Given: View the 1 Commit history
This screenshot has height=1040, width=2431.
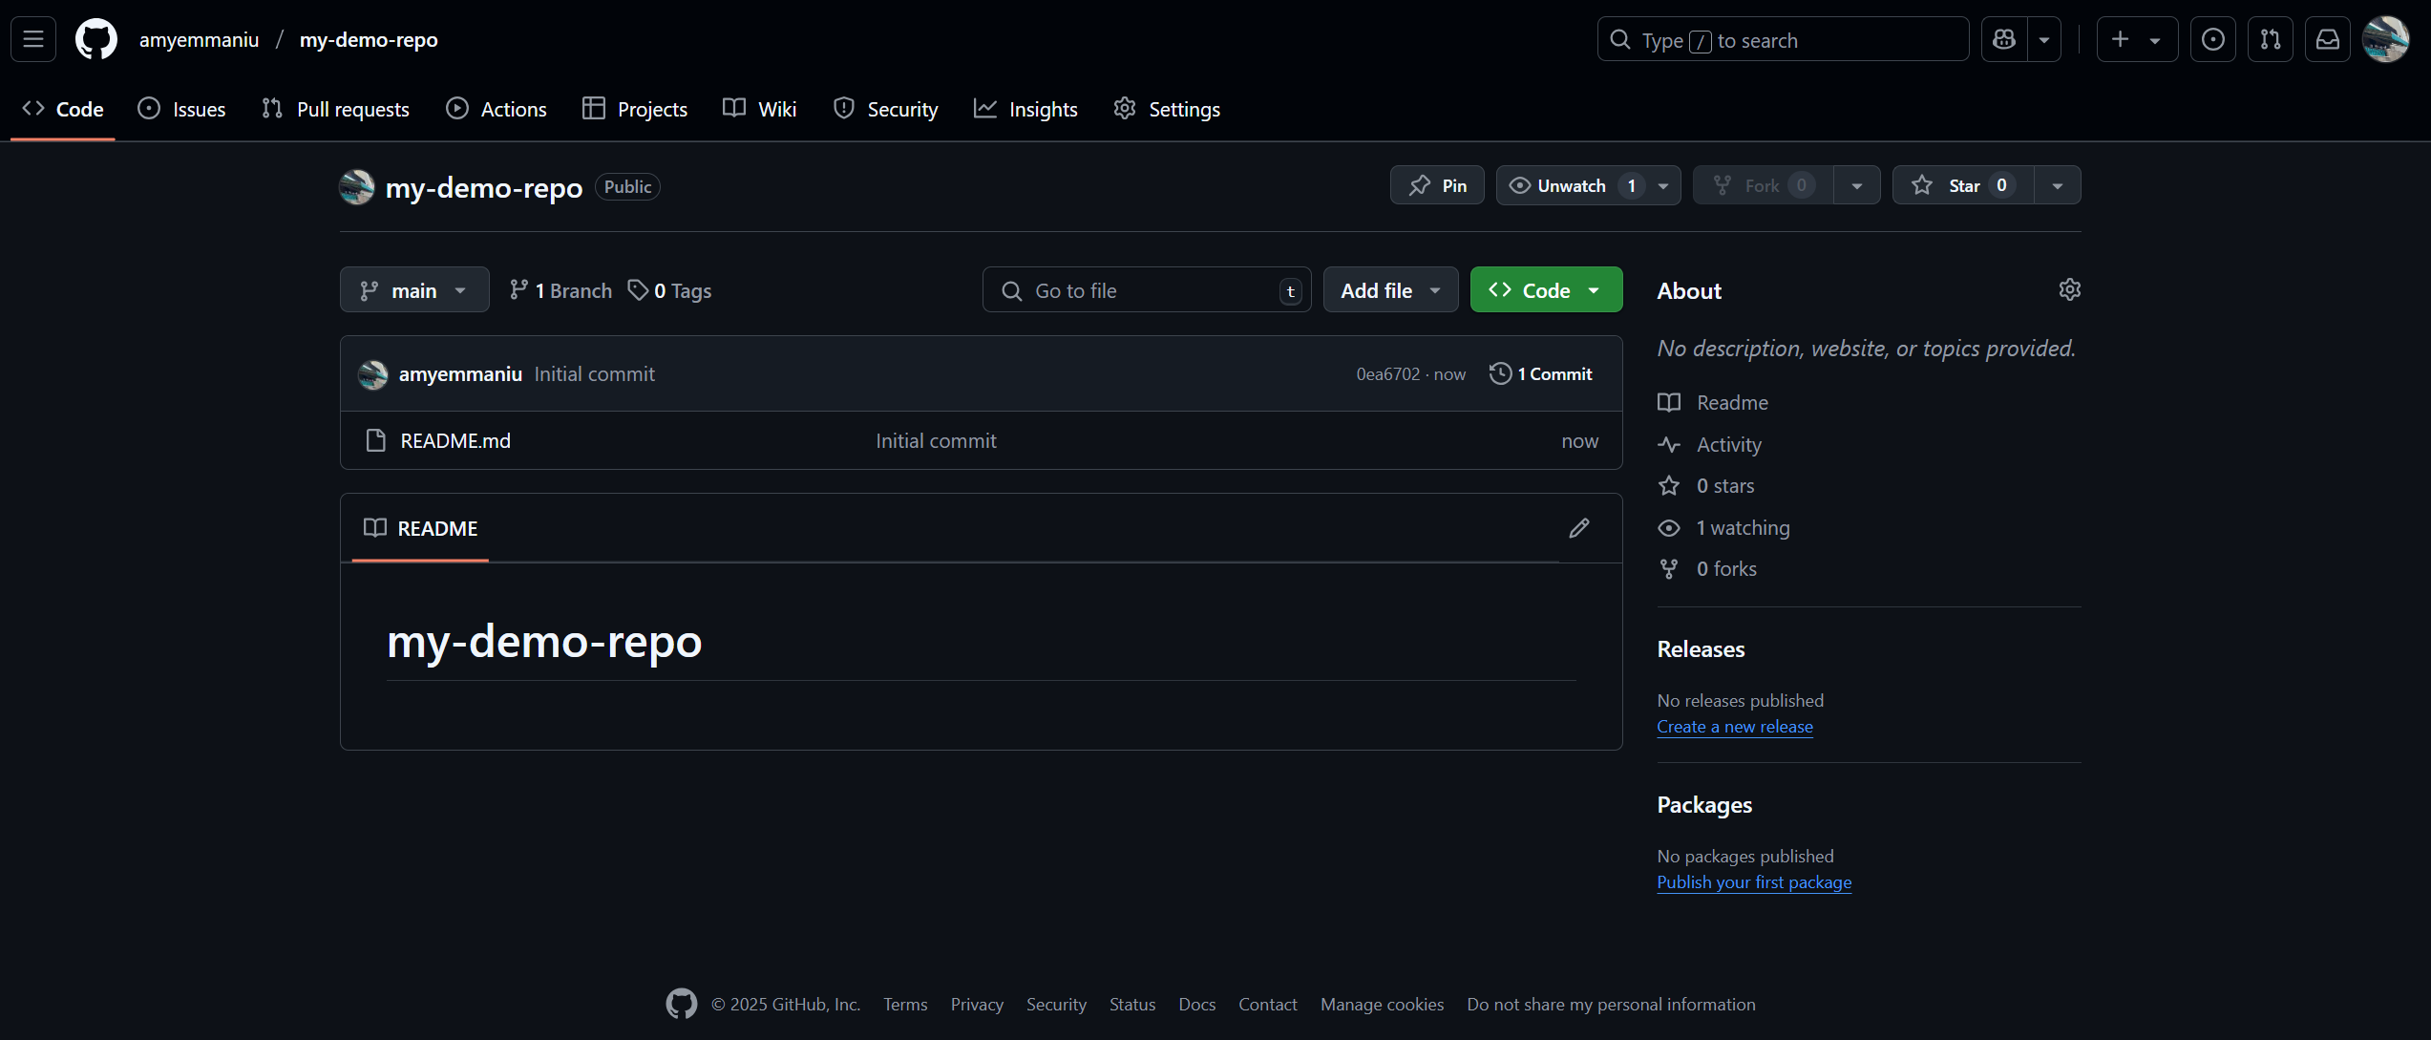Looking at the screenshot, I should [1541, 374].
